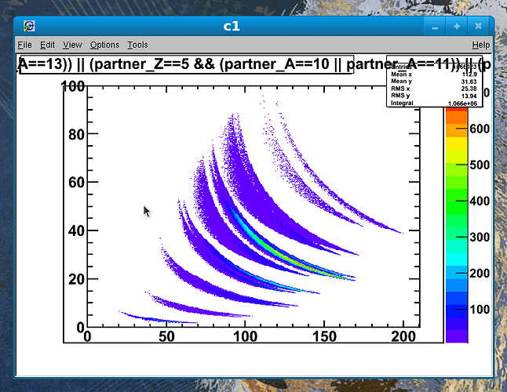Click the c1 title bar text
The height and width of the screenshot is (392, 507).
click(x=232, y=27)
